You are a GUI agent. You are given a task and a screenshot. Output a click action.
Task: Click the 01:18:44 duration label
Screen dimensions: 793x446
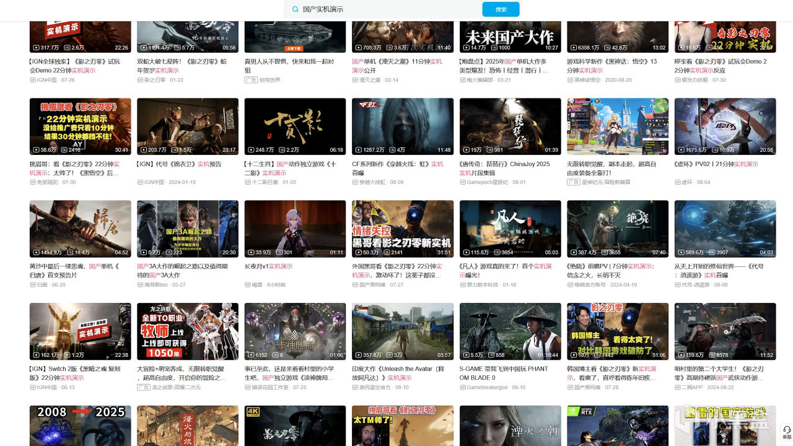click(547, 355)
